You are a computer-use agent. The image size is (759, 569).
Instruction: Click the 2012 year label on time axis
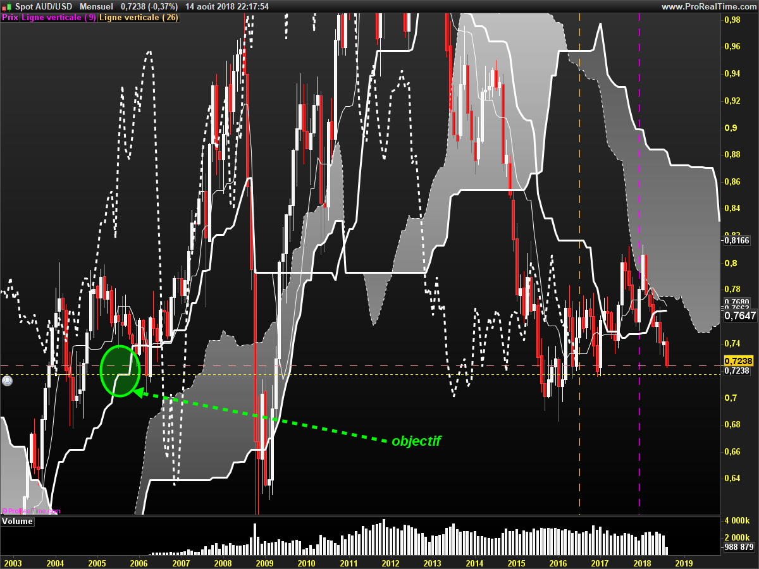point(390,563)
